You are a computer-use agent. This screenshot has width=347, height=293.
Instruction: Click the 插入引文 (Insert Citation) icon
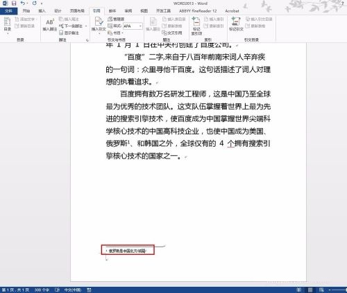click(x=99, y=26)
